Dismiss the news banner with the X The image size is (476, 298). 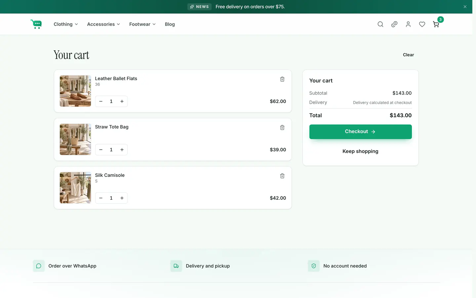coord(465,7)
